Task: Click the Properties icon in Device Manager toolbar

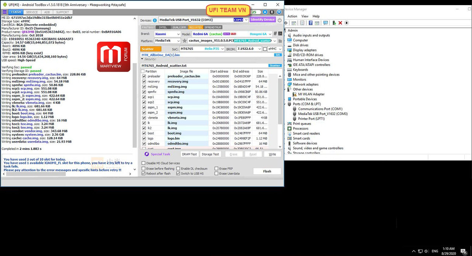Action: [x=302, y=23]
